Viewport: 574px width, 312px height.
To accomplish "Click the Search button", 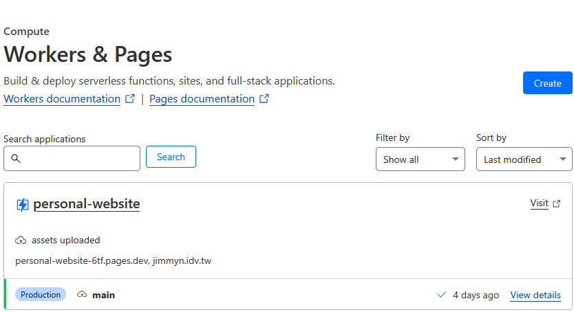I will pyautogui.click(x=171, y=157).
